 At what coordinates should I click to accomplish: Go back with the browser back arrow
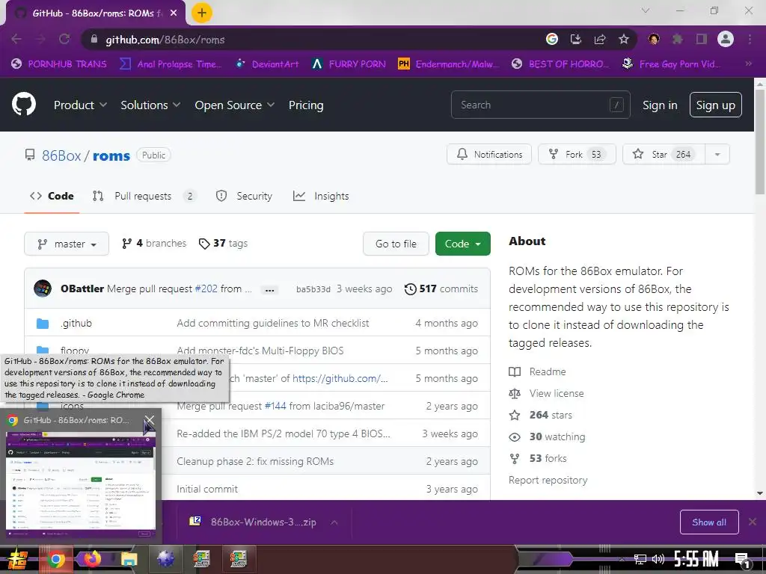pyautogui.click(x=16, y=39)
